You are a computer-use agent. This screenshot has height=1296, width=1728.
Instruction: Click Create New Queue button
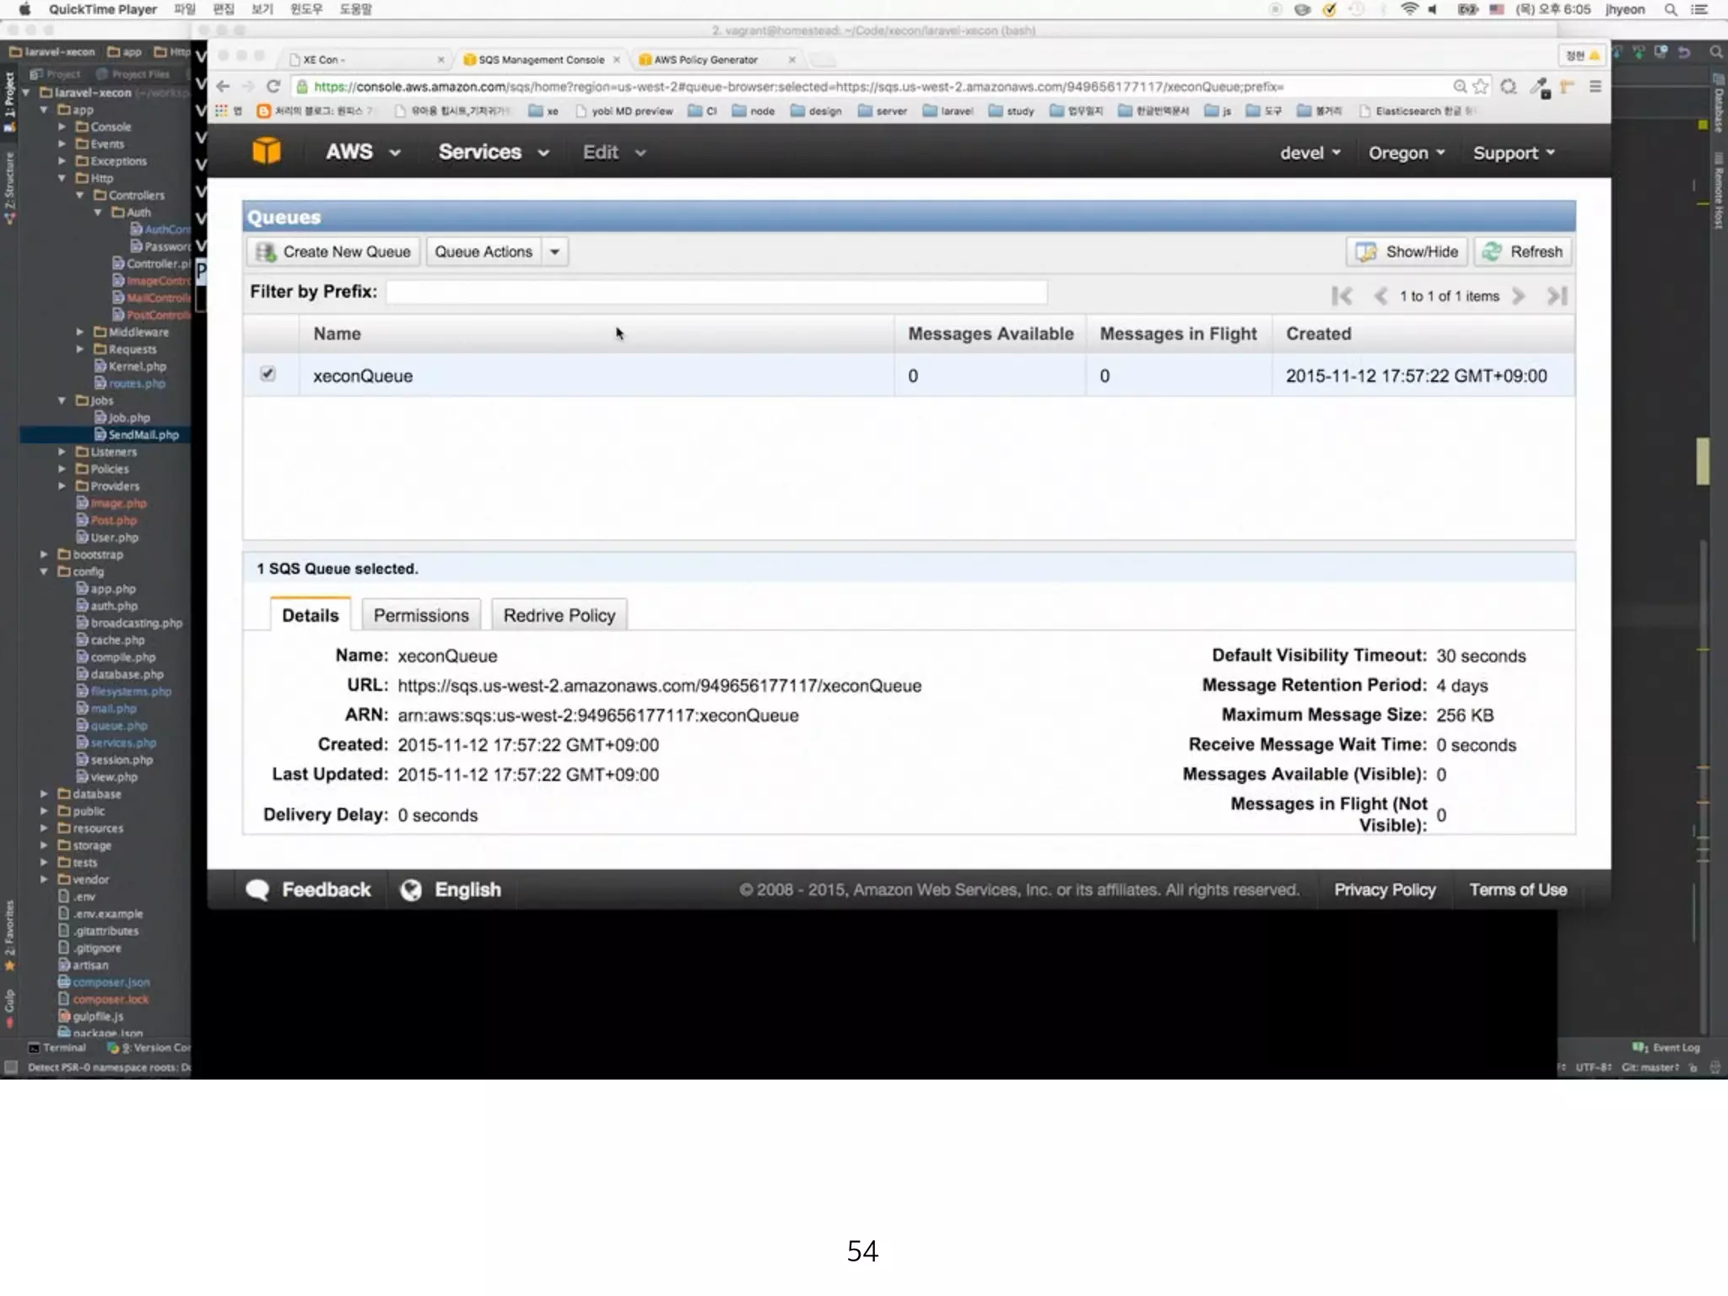332,251
